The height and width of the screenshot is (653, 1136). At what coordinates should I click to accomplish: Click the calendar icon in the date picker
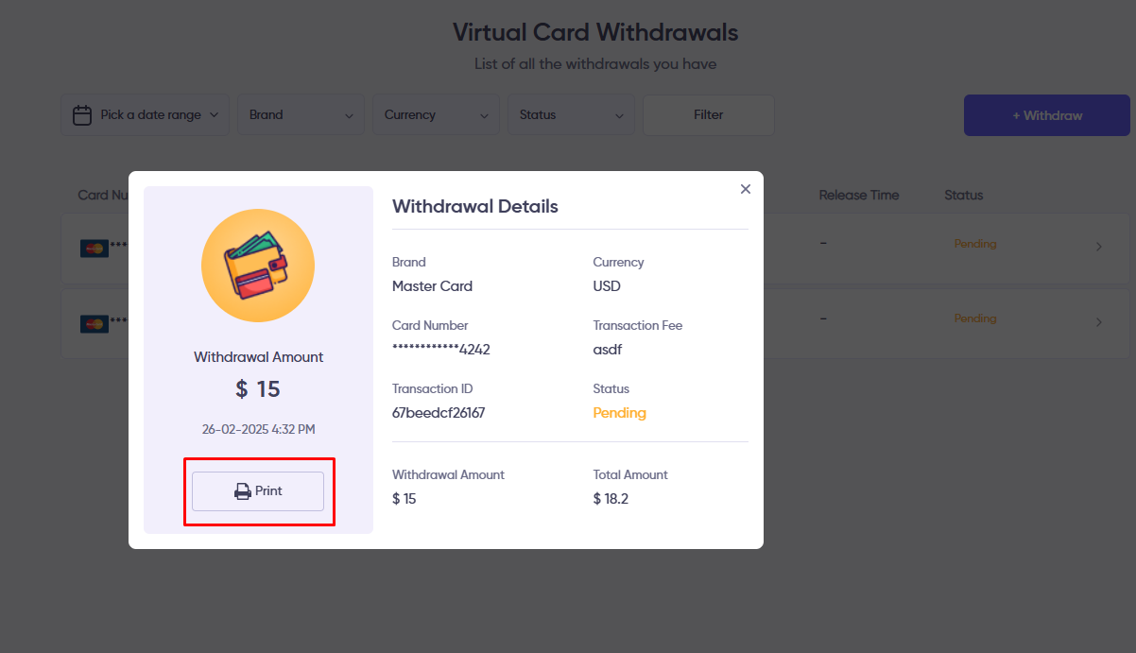[83, 115]
